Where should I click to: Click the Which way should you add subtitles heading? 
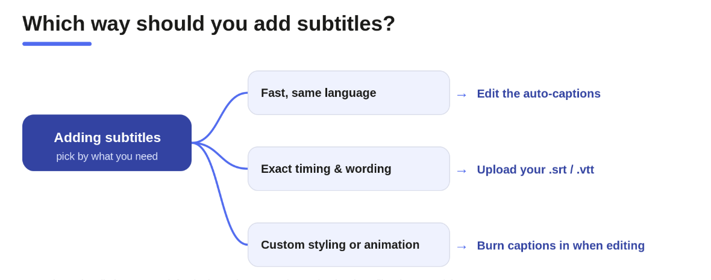click(209, 23)
